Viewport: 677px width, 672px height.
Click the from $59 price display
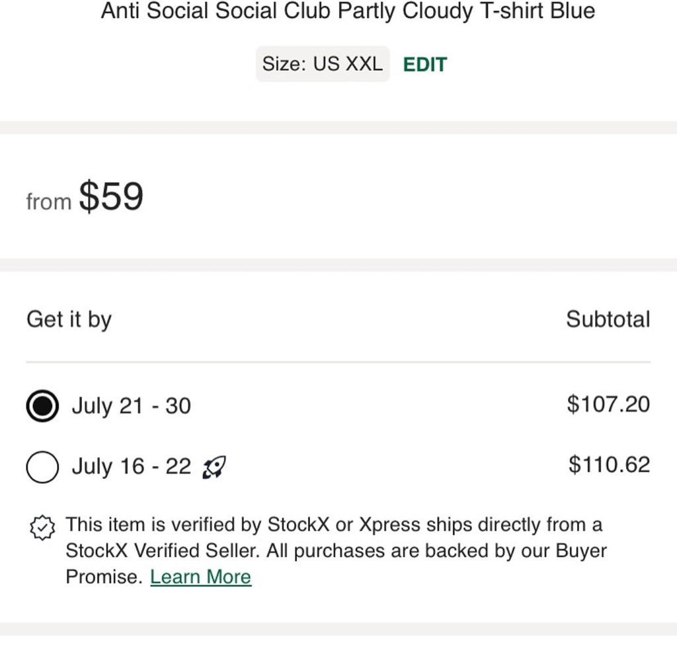click(x=85, y=196)
